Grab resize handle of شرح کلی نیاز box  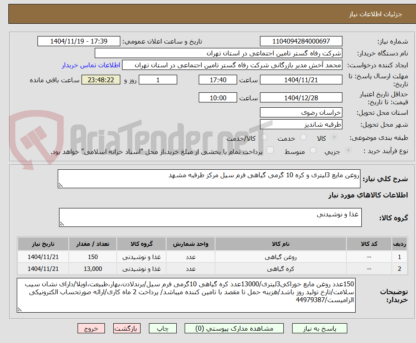(x=60, y=185)
